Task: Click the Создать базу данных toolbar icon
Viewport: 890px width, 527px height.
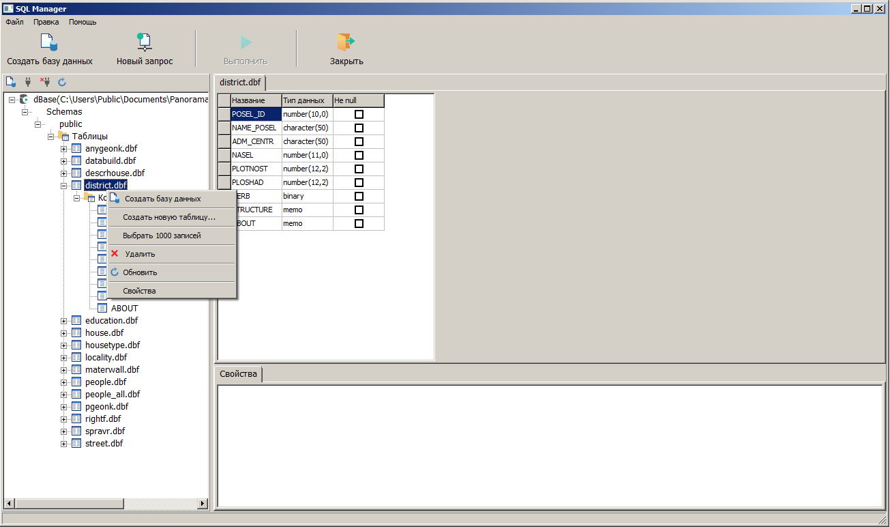Action: pyautogui.click(x=49, y=42)
